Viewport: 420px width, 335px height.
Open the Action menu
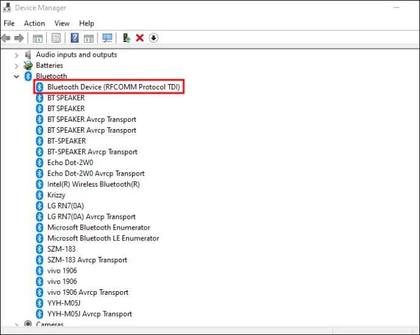pos(34,23)
